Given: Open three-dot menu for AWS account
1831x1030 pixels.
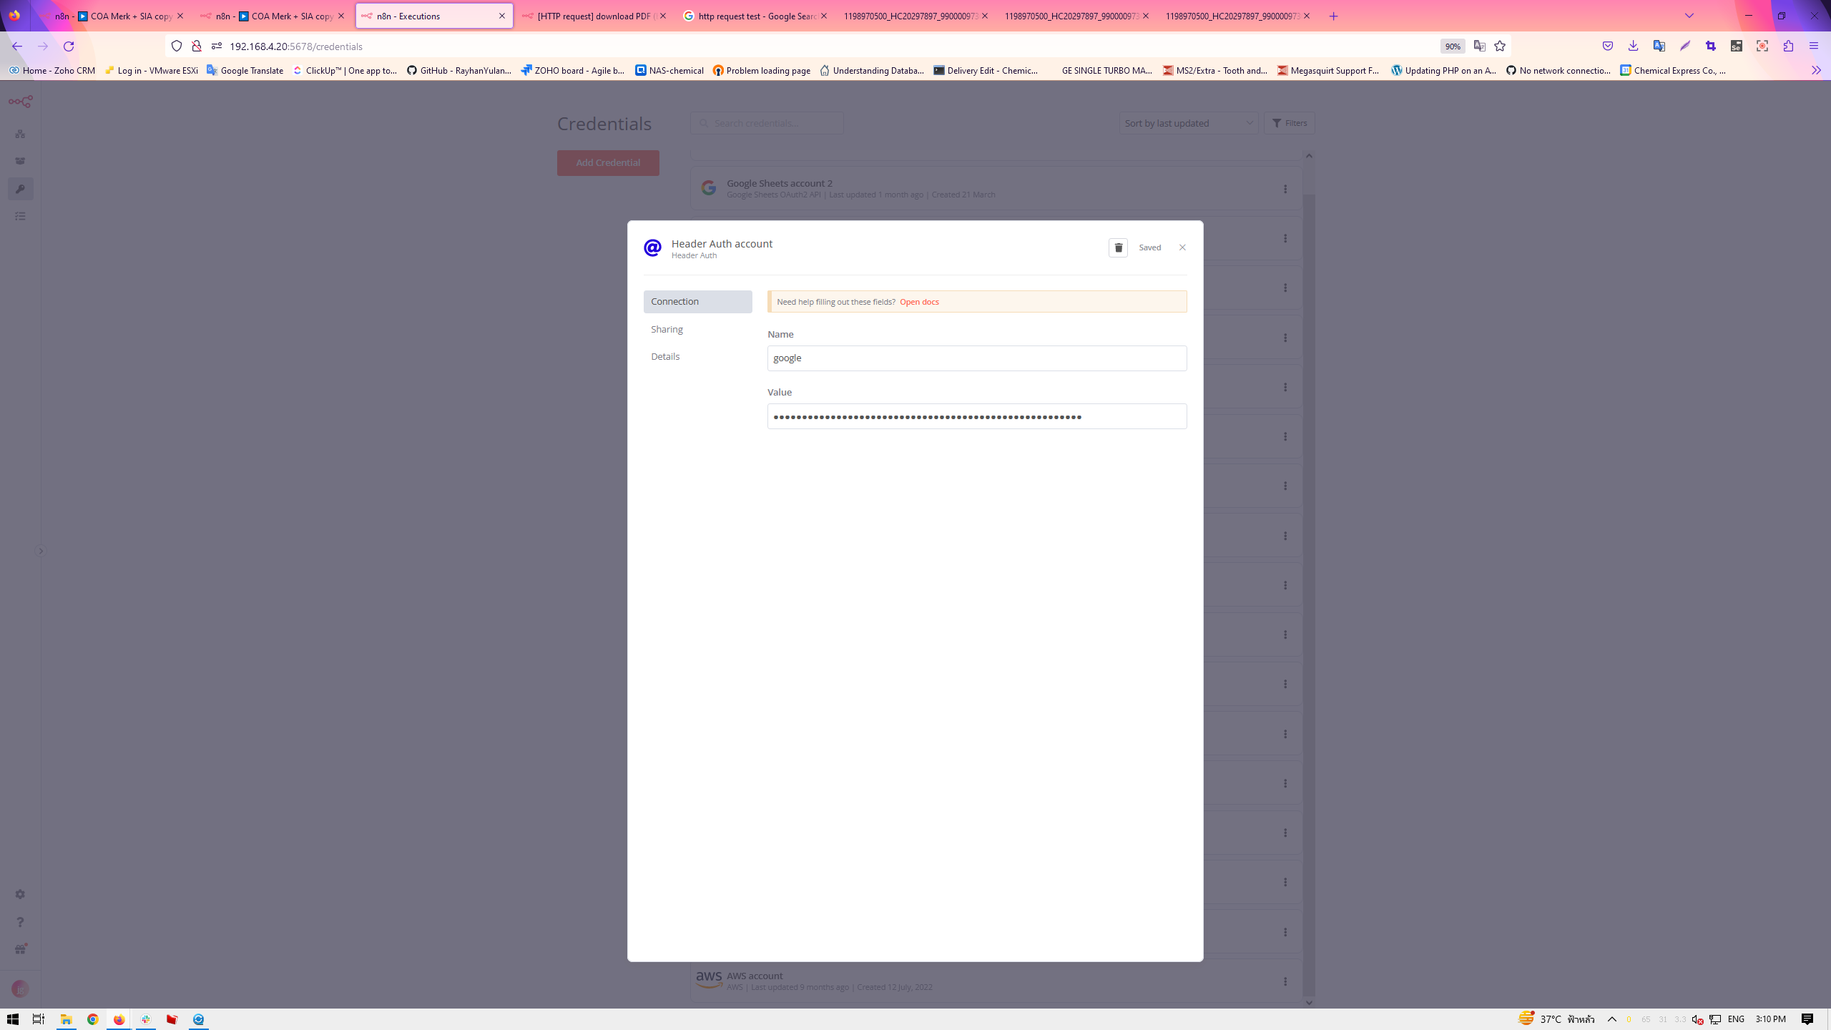Looking at the screenshot, I should point(1285,981).
